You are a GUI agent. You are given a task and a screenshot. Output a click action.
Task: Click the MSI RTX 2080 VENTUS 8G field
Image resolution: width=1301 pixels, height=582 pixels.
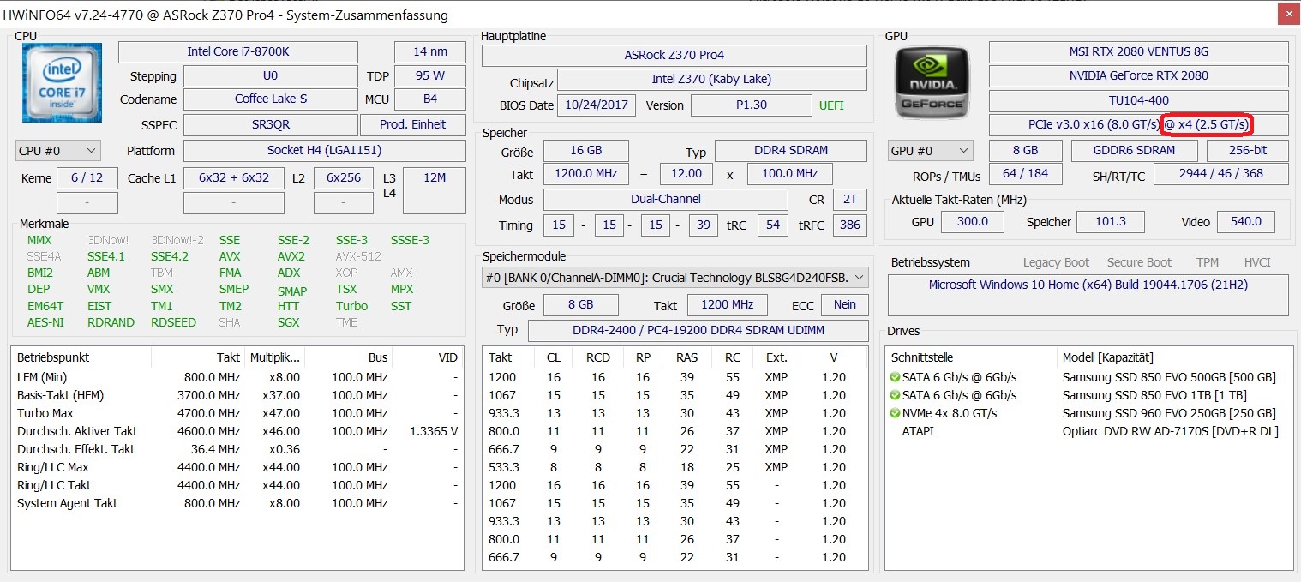pyautogui.click(x=1139, y=51)
